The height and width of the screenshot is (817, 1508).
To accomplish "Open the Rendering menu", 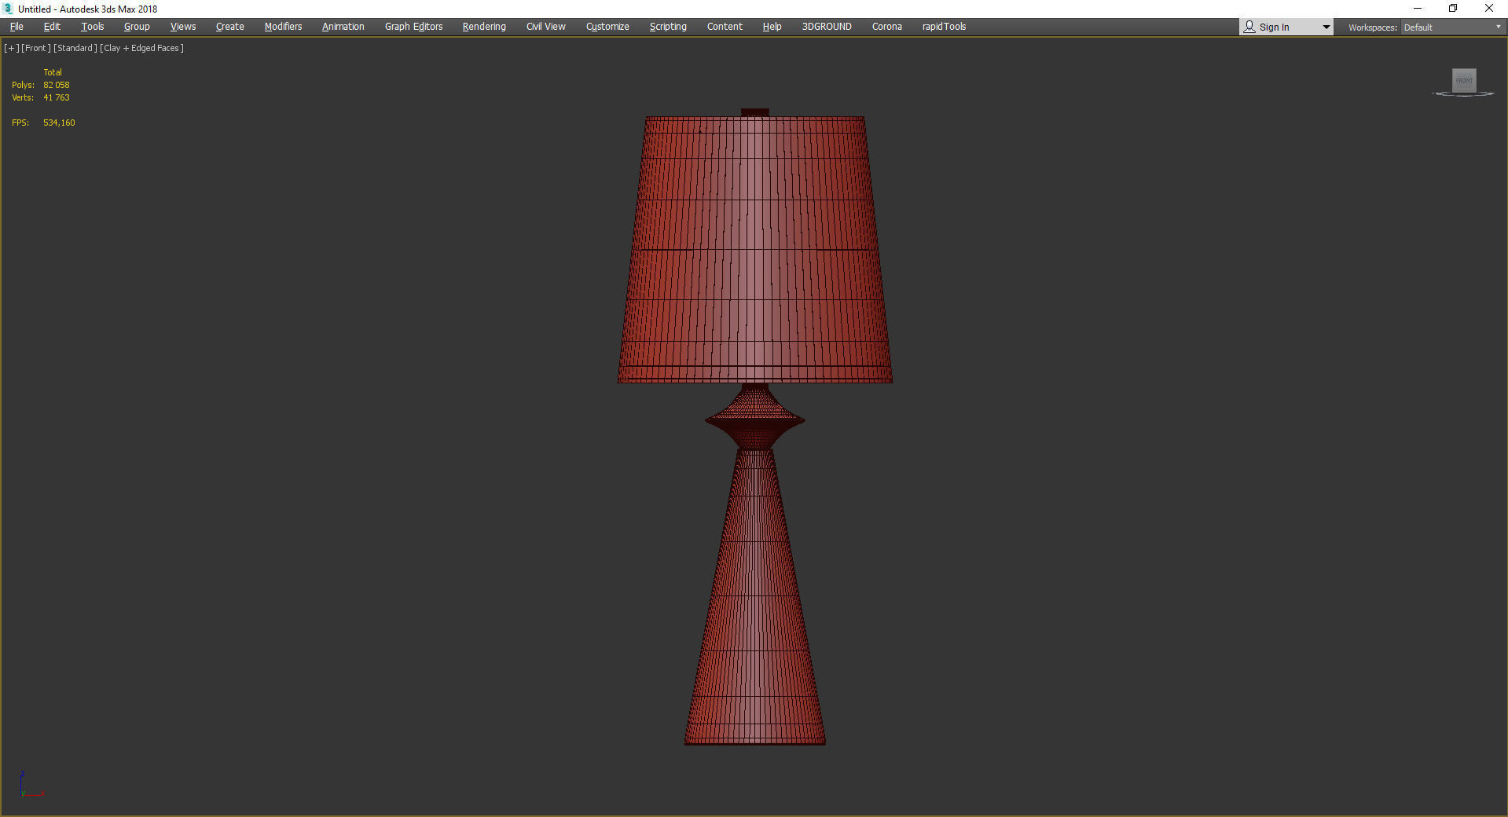I will tap(484, 27).
